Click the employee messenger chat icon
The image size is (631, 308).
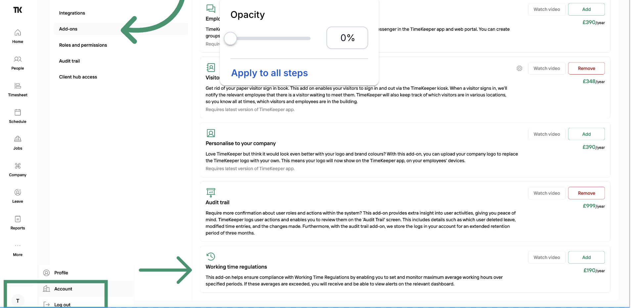(x=211, y=8)
